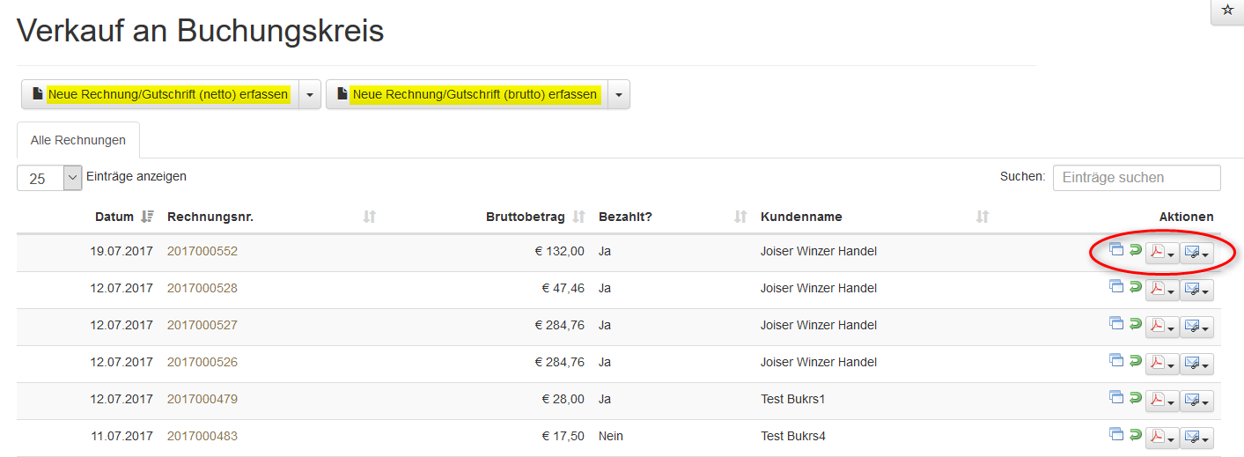
Task: Open the entries-per-page dropdown showing 25
Action: pos(49,178)
